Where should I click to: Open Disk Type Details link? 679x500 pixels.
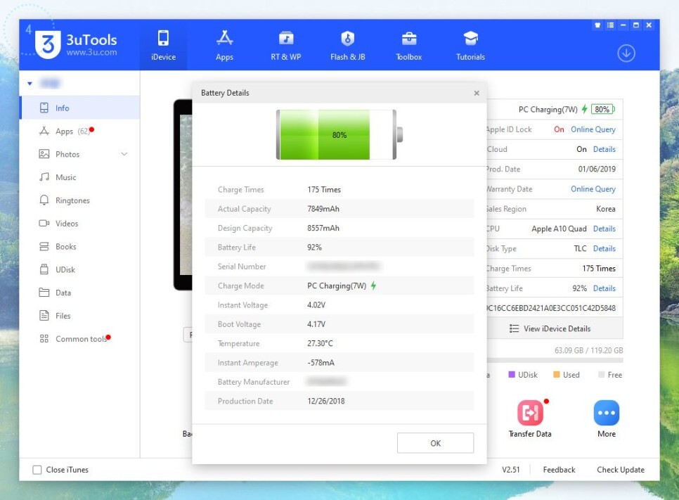[x=604, y=248]
